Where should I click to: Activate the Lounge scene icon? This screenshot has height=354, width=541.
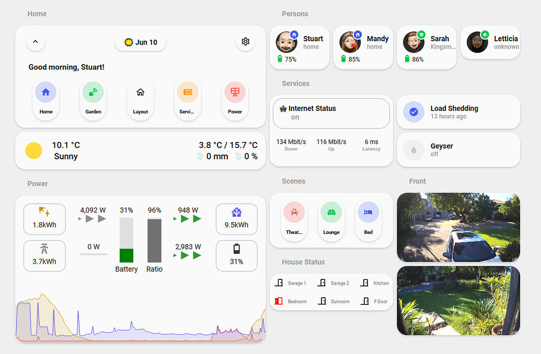click(x=331, y=213)
